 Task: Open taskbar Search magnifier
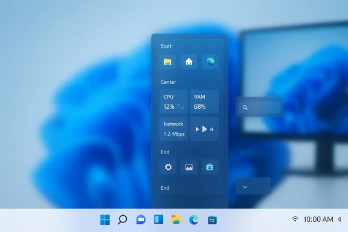(x=122, y=220)
